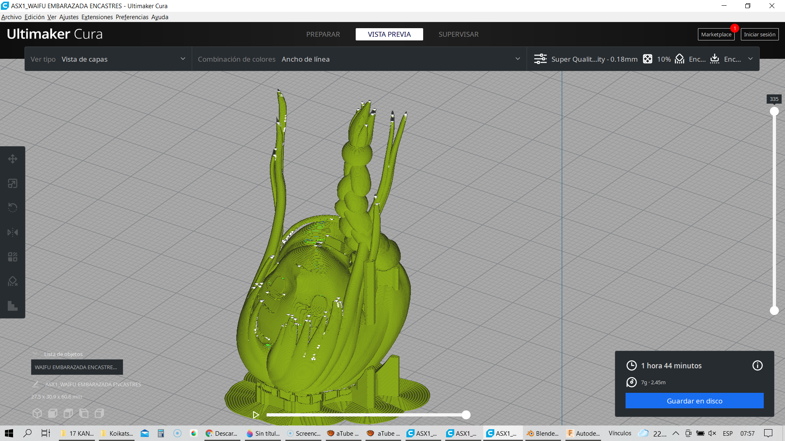Collapse the Lista de objetos list
The height and width of the screenshot is (441, 785).
pyautogui.click(x=35, y=354)
